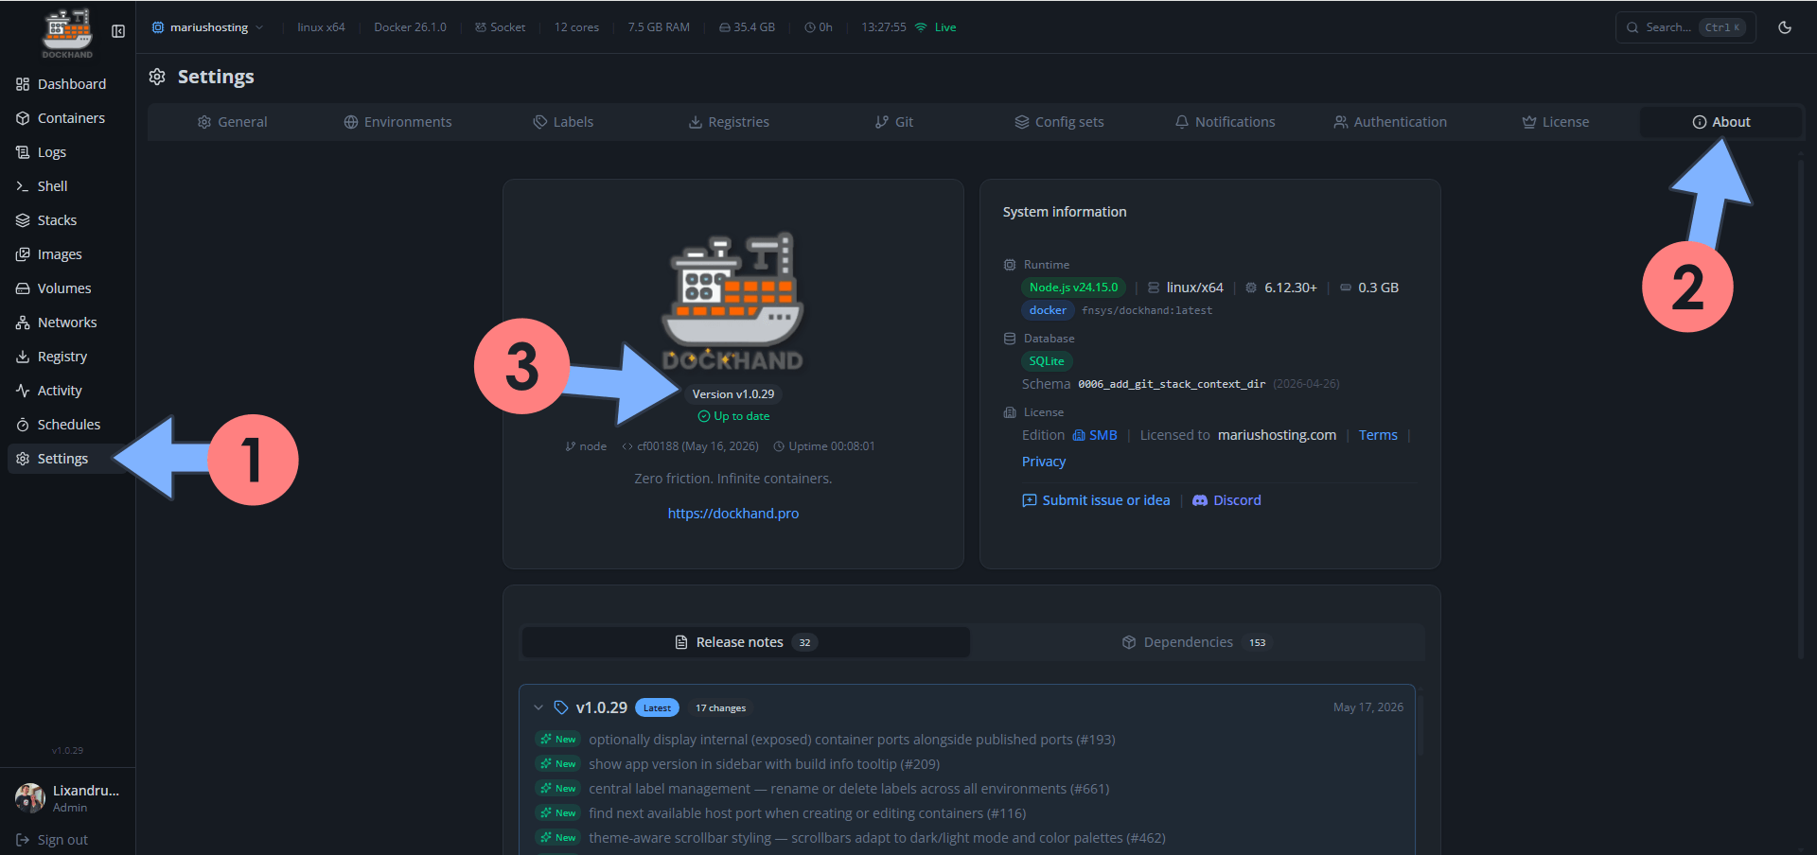The width and height of the screenshot is (1817, 855).
Task: Open the Lixandru Admin user profile
Action: pyautogui.click(x=67, y=798)
